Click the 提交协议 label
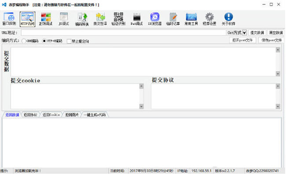 (163, 80)
